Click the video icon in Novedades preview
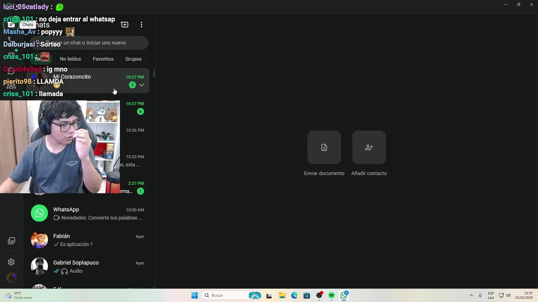This screenshot has width=538, height=302. pyautogui.click(x=56, y=218)
